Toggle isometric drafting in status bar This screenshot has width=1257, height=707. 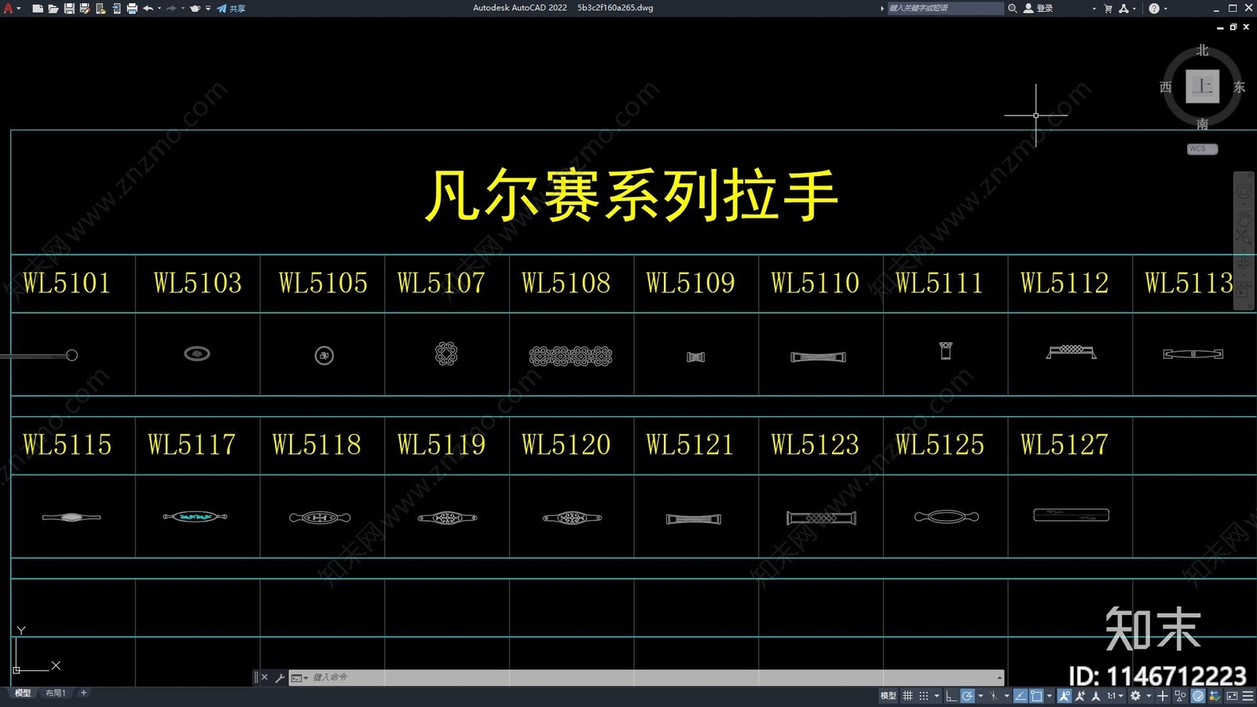[x=993, y=696]
